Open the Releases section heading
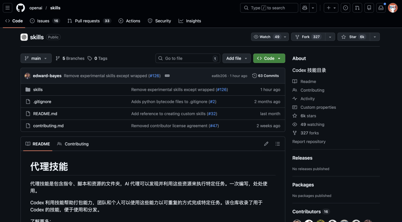The width and height of the screenshot is (402, 222). click(302, 158)
